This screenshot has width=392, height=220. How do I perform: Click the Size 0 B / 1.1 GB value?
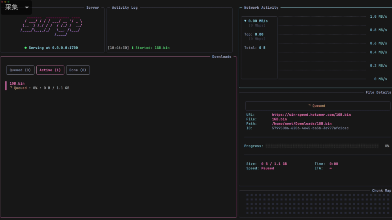pyautogui.click(x=274, y=164)
